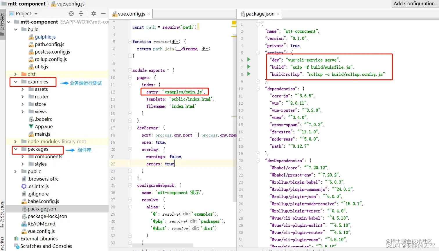Open the Project tool window sidebar tab
Image resolution: width=439 pixels, height=251 pixels.
pyautogui.click(x=2, y=25)
